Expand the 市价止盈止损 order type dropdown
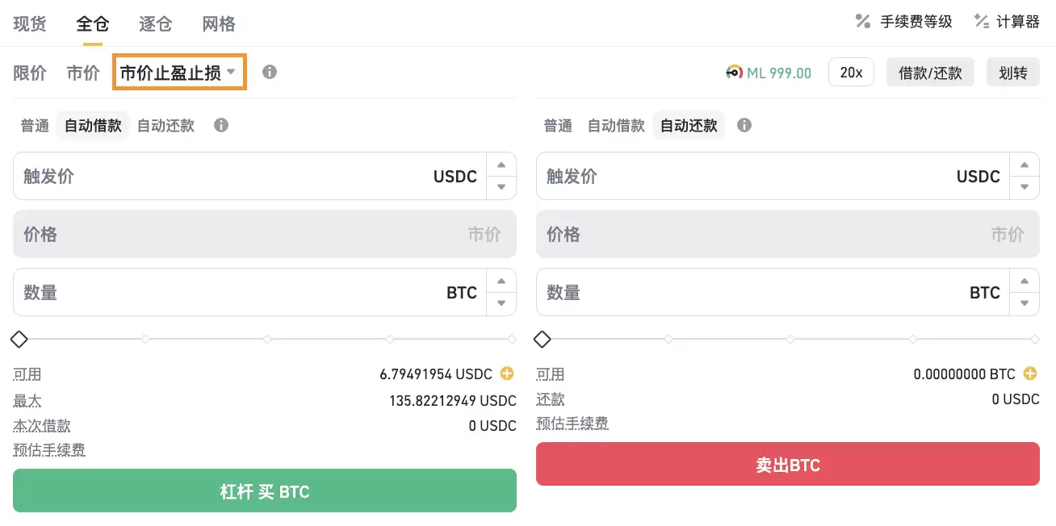The width and height of the screenshot is (1056, 526). pos(179,73)
